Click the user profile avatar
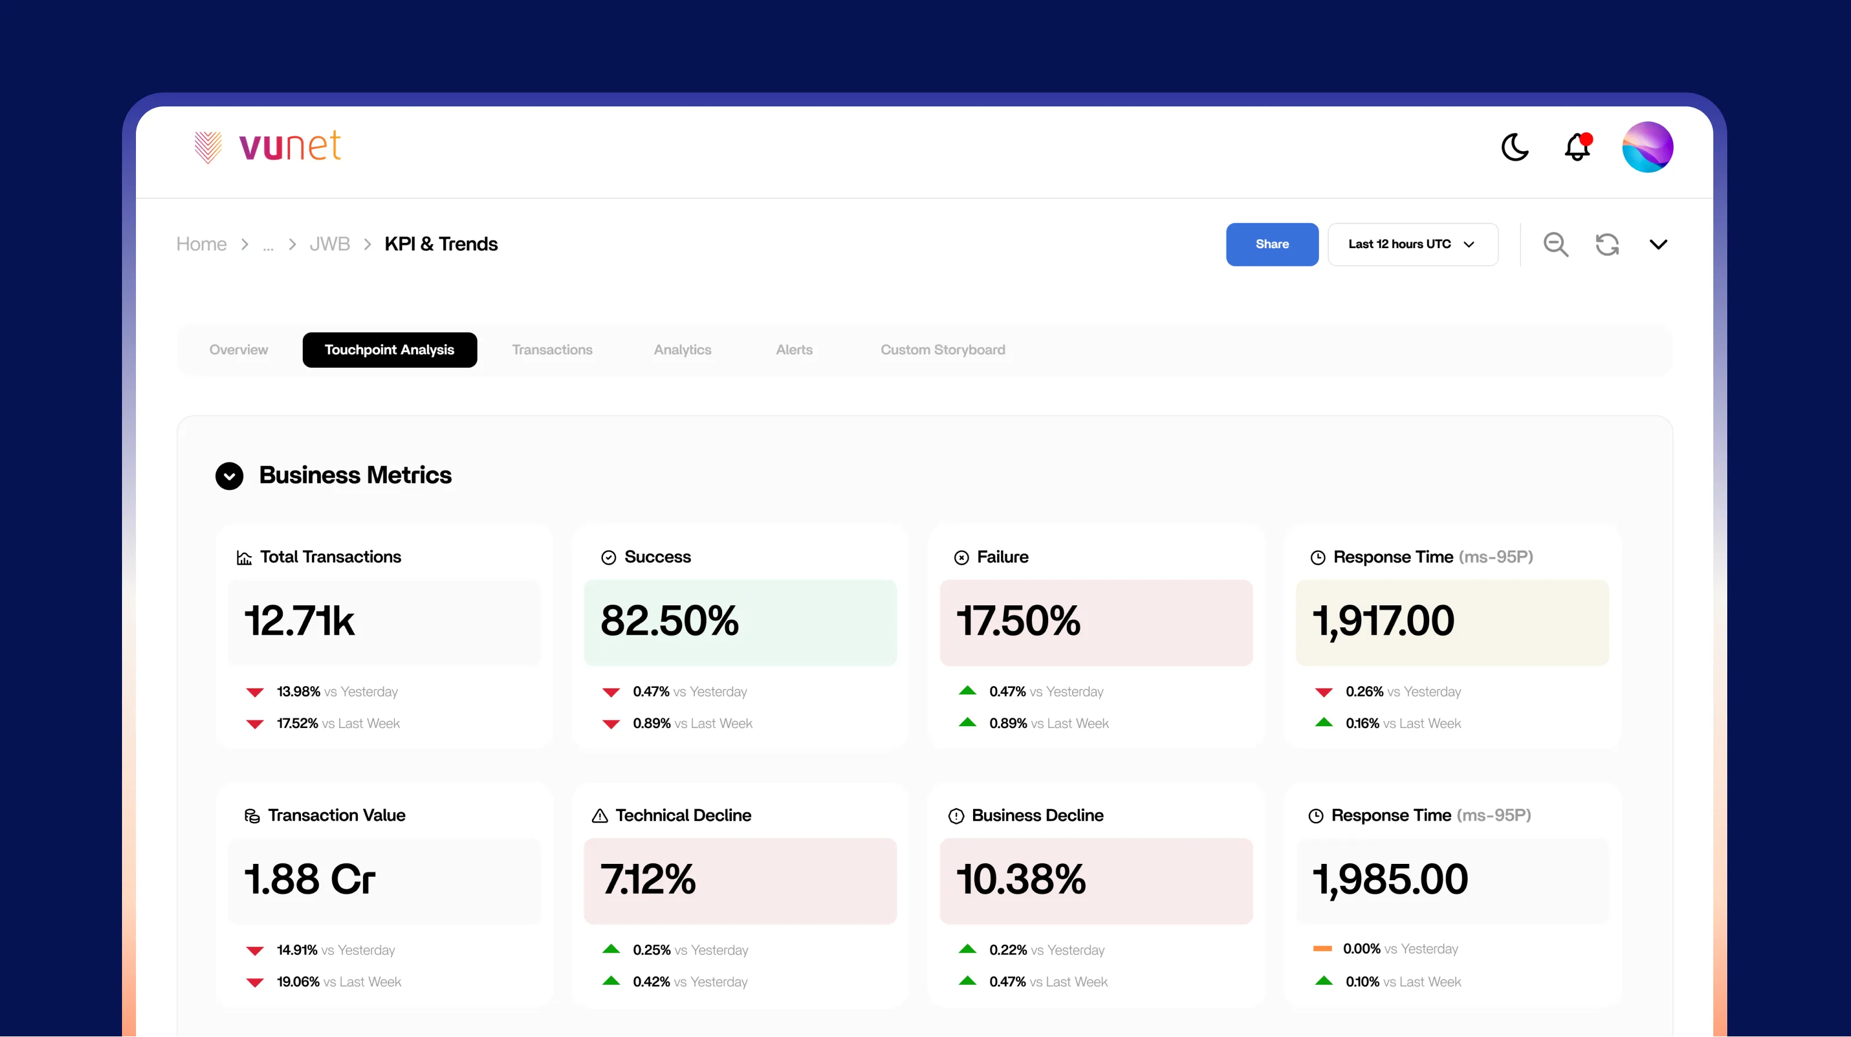This screenshot has width=1851, height=1037. (1647, 148)
